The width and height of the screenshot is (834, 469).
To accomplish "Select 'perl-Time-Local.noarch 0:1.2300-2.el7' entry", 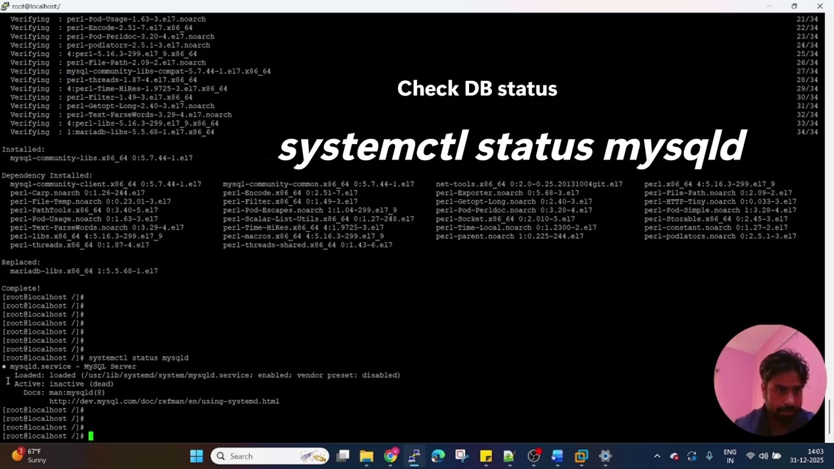I will pos(516,227).
